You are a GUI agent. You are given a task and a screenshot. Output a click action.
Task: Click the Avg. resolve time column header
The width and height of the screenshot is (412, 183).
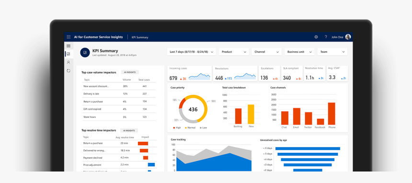(125, 137)
